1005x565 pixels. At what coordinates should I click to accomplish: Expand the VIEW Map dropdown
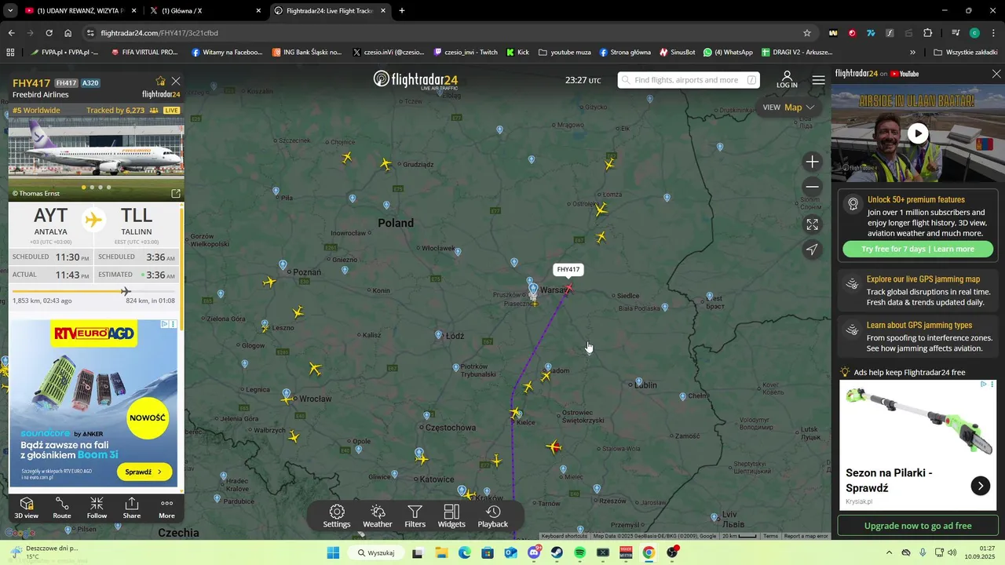point(788,108)
